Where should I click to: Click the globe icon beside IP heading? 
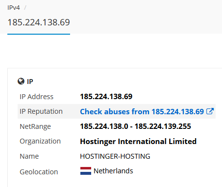(21, 81)
